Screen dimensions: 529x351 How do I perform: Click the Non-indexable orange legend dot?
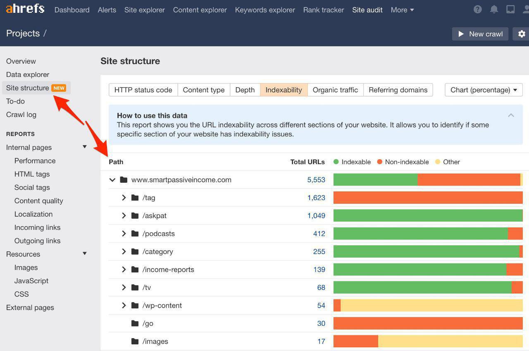click(x=379, y=162)
